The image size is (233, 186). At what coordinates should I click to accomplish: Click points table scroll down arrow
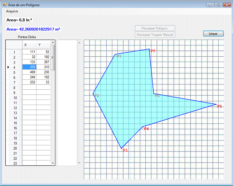click(x=53, y=163)
